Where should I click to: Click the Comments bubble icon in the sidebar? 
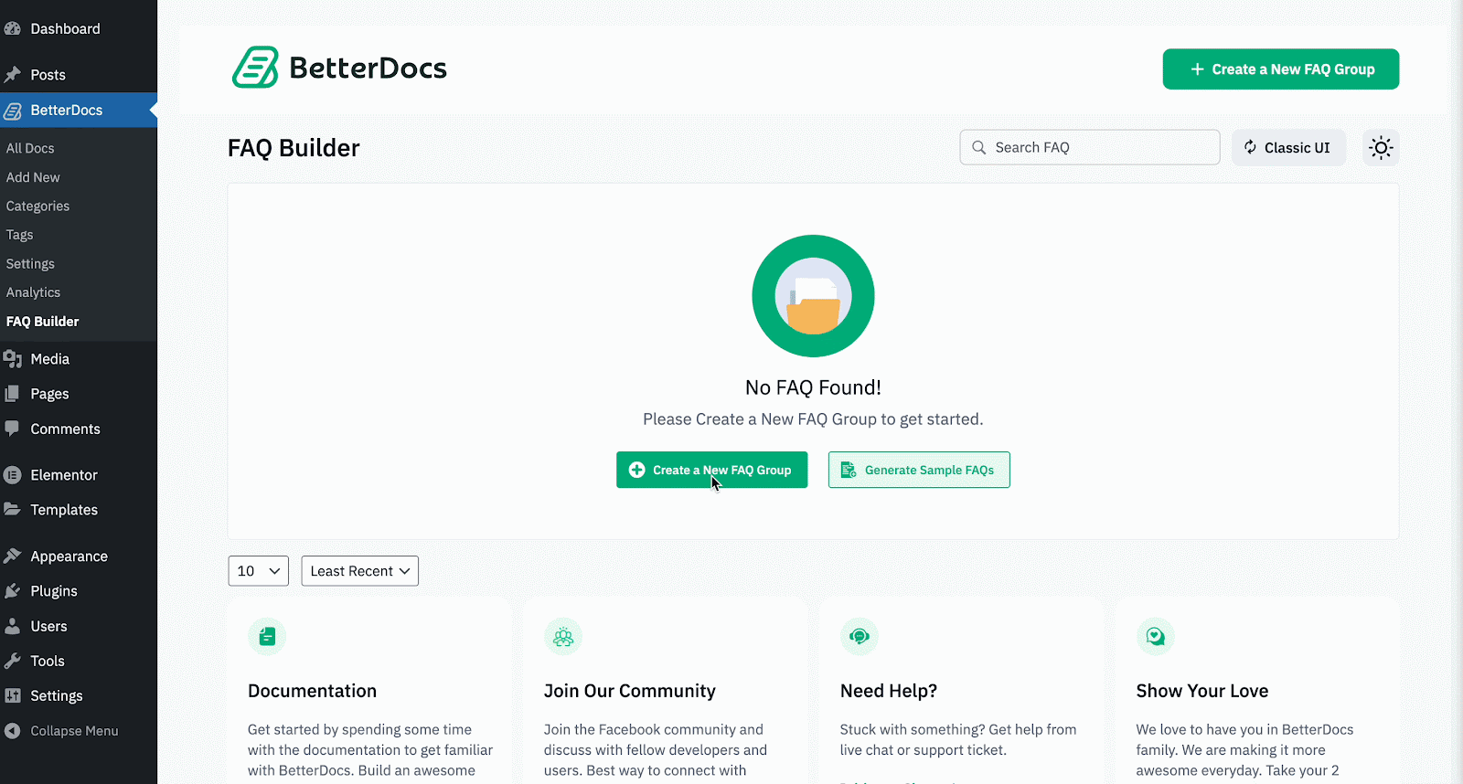(x=13, y=429)
